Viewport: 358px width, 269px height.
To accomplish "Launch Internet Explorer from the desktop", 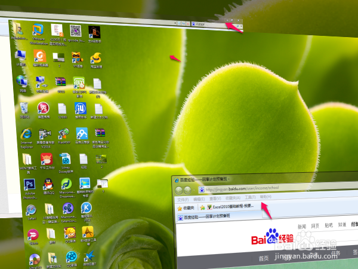I will 27,138.
